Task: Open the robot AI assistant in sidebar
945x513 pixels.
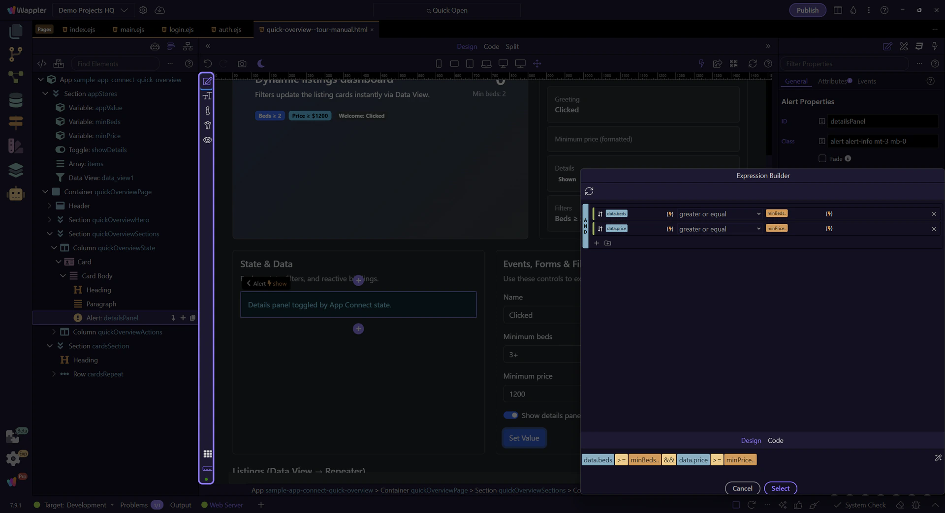Action: tap(16, 194)
